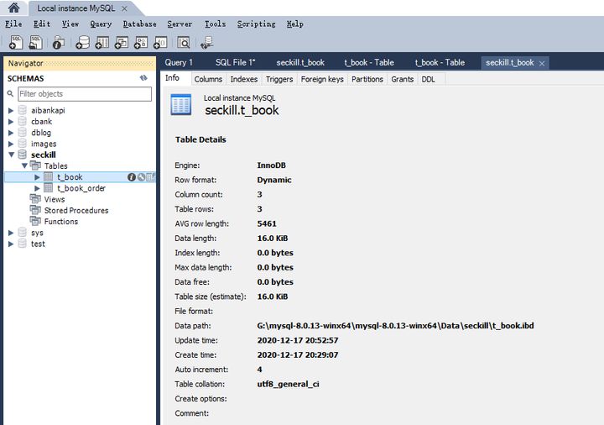Open the Foreign keys tab
Viewport: 604px width, 425px height.
322,79
